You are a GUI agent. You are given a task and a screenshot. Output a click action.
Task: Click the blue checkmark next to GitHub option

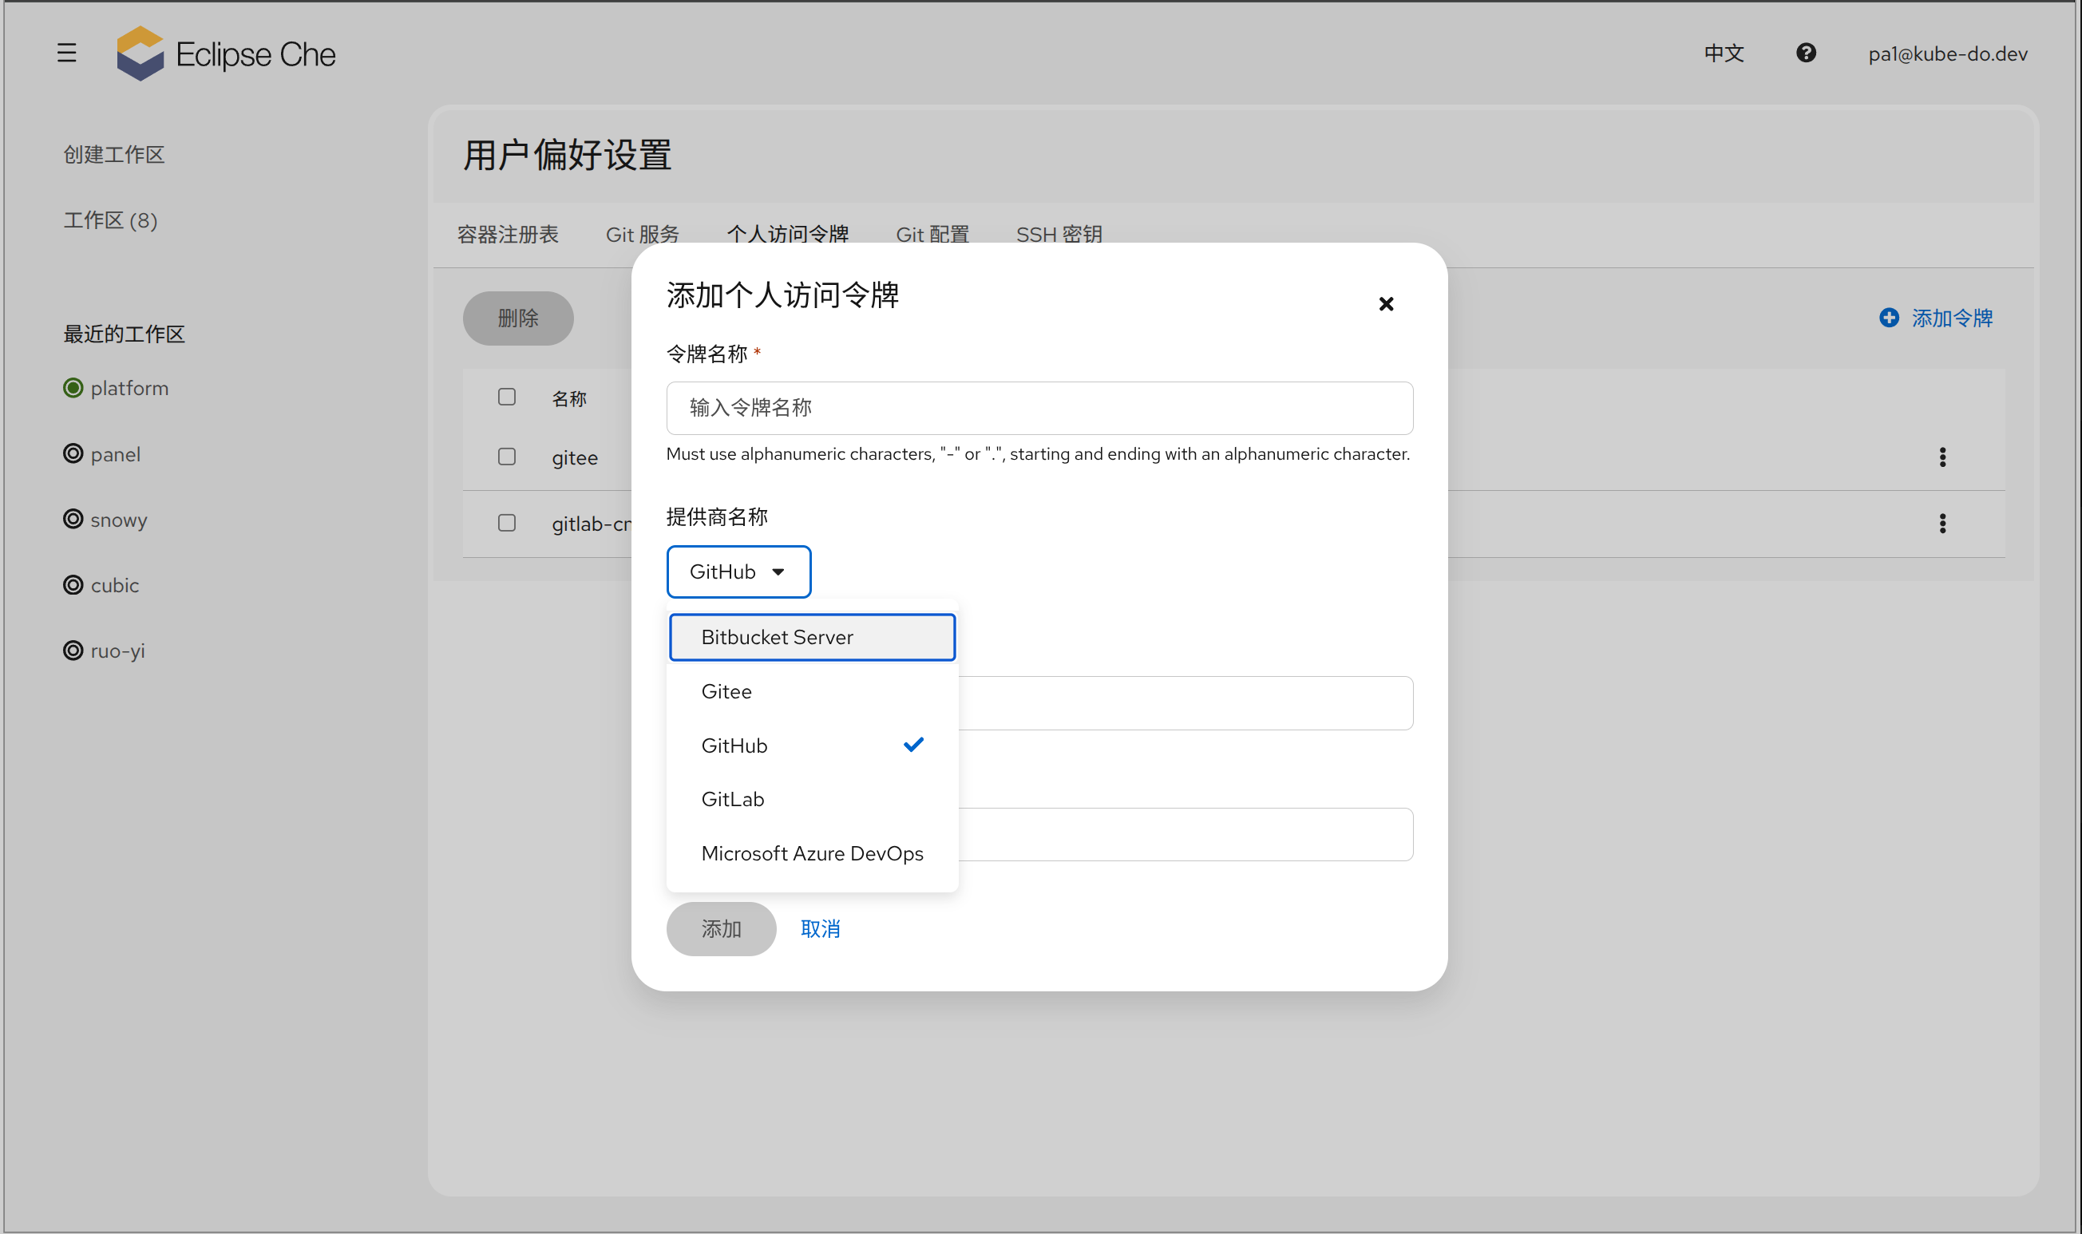pos(913,745)
